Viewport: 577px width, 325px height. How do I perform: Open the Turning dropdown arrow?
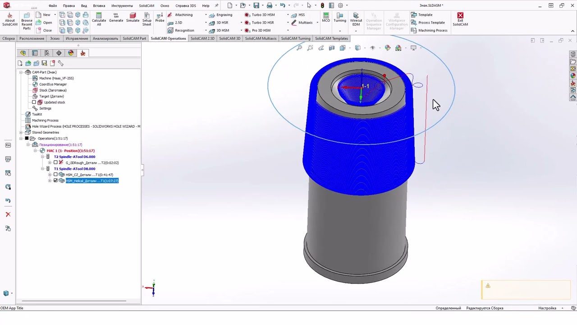[x=340, y=31]
